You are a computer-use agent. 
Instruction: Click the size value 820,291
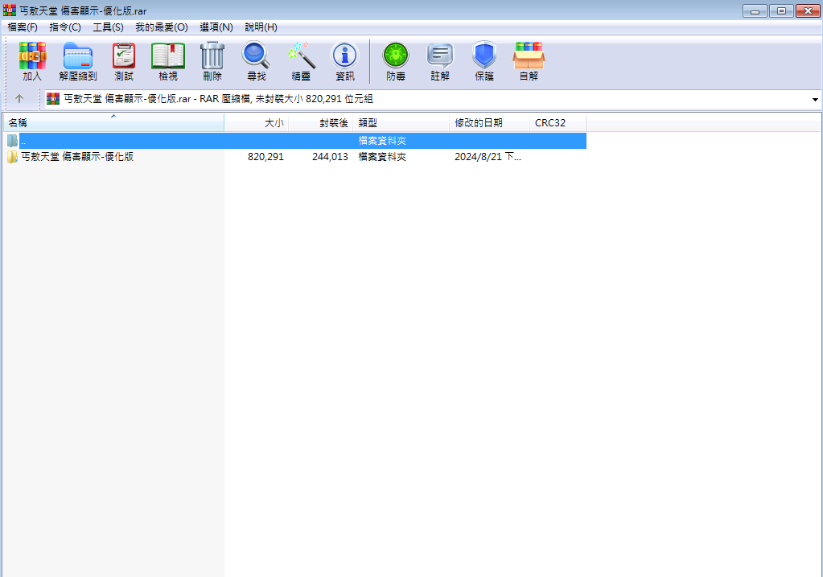coord(265,156)
